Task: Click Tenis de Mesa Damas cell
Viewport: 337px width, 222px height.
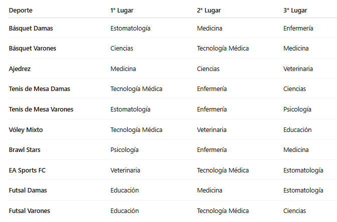Action: coord(40,89)
